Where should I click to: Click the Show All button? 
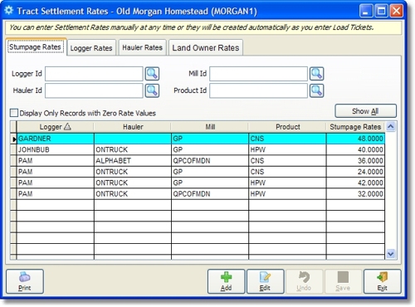365,111
